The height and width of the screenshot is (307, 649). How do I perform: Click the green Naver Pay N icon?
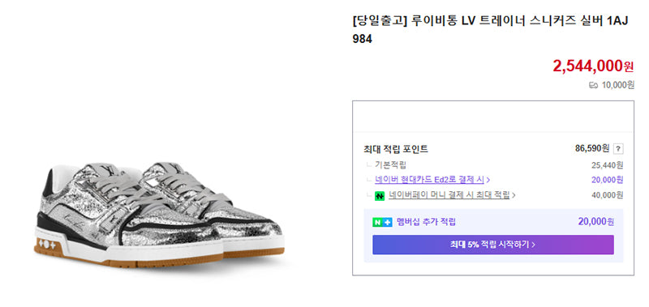pos(380,196)
